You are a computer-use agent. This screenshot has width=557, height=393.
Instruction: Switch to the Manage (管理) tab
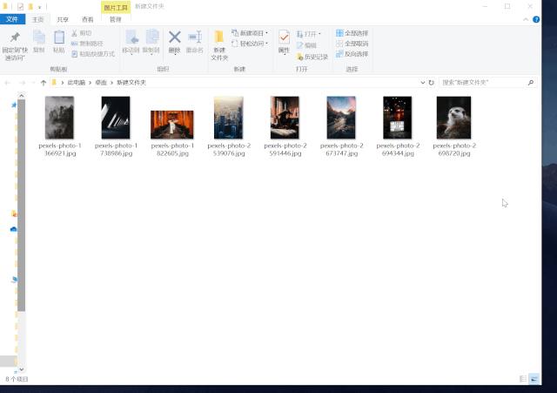tap(116, 19)
